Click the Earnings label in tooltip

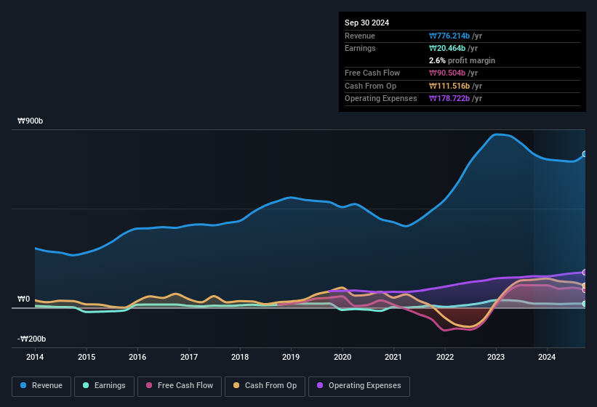[360, 48]
